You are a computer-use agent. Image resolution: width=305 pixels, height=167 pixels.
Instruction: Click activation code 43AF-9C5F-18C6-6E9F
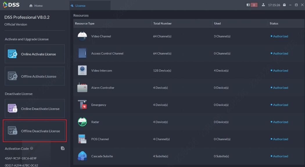tap(21, 158)
